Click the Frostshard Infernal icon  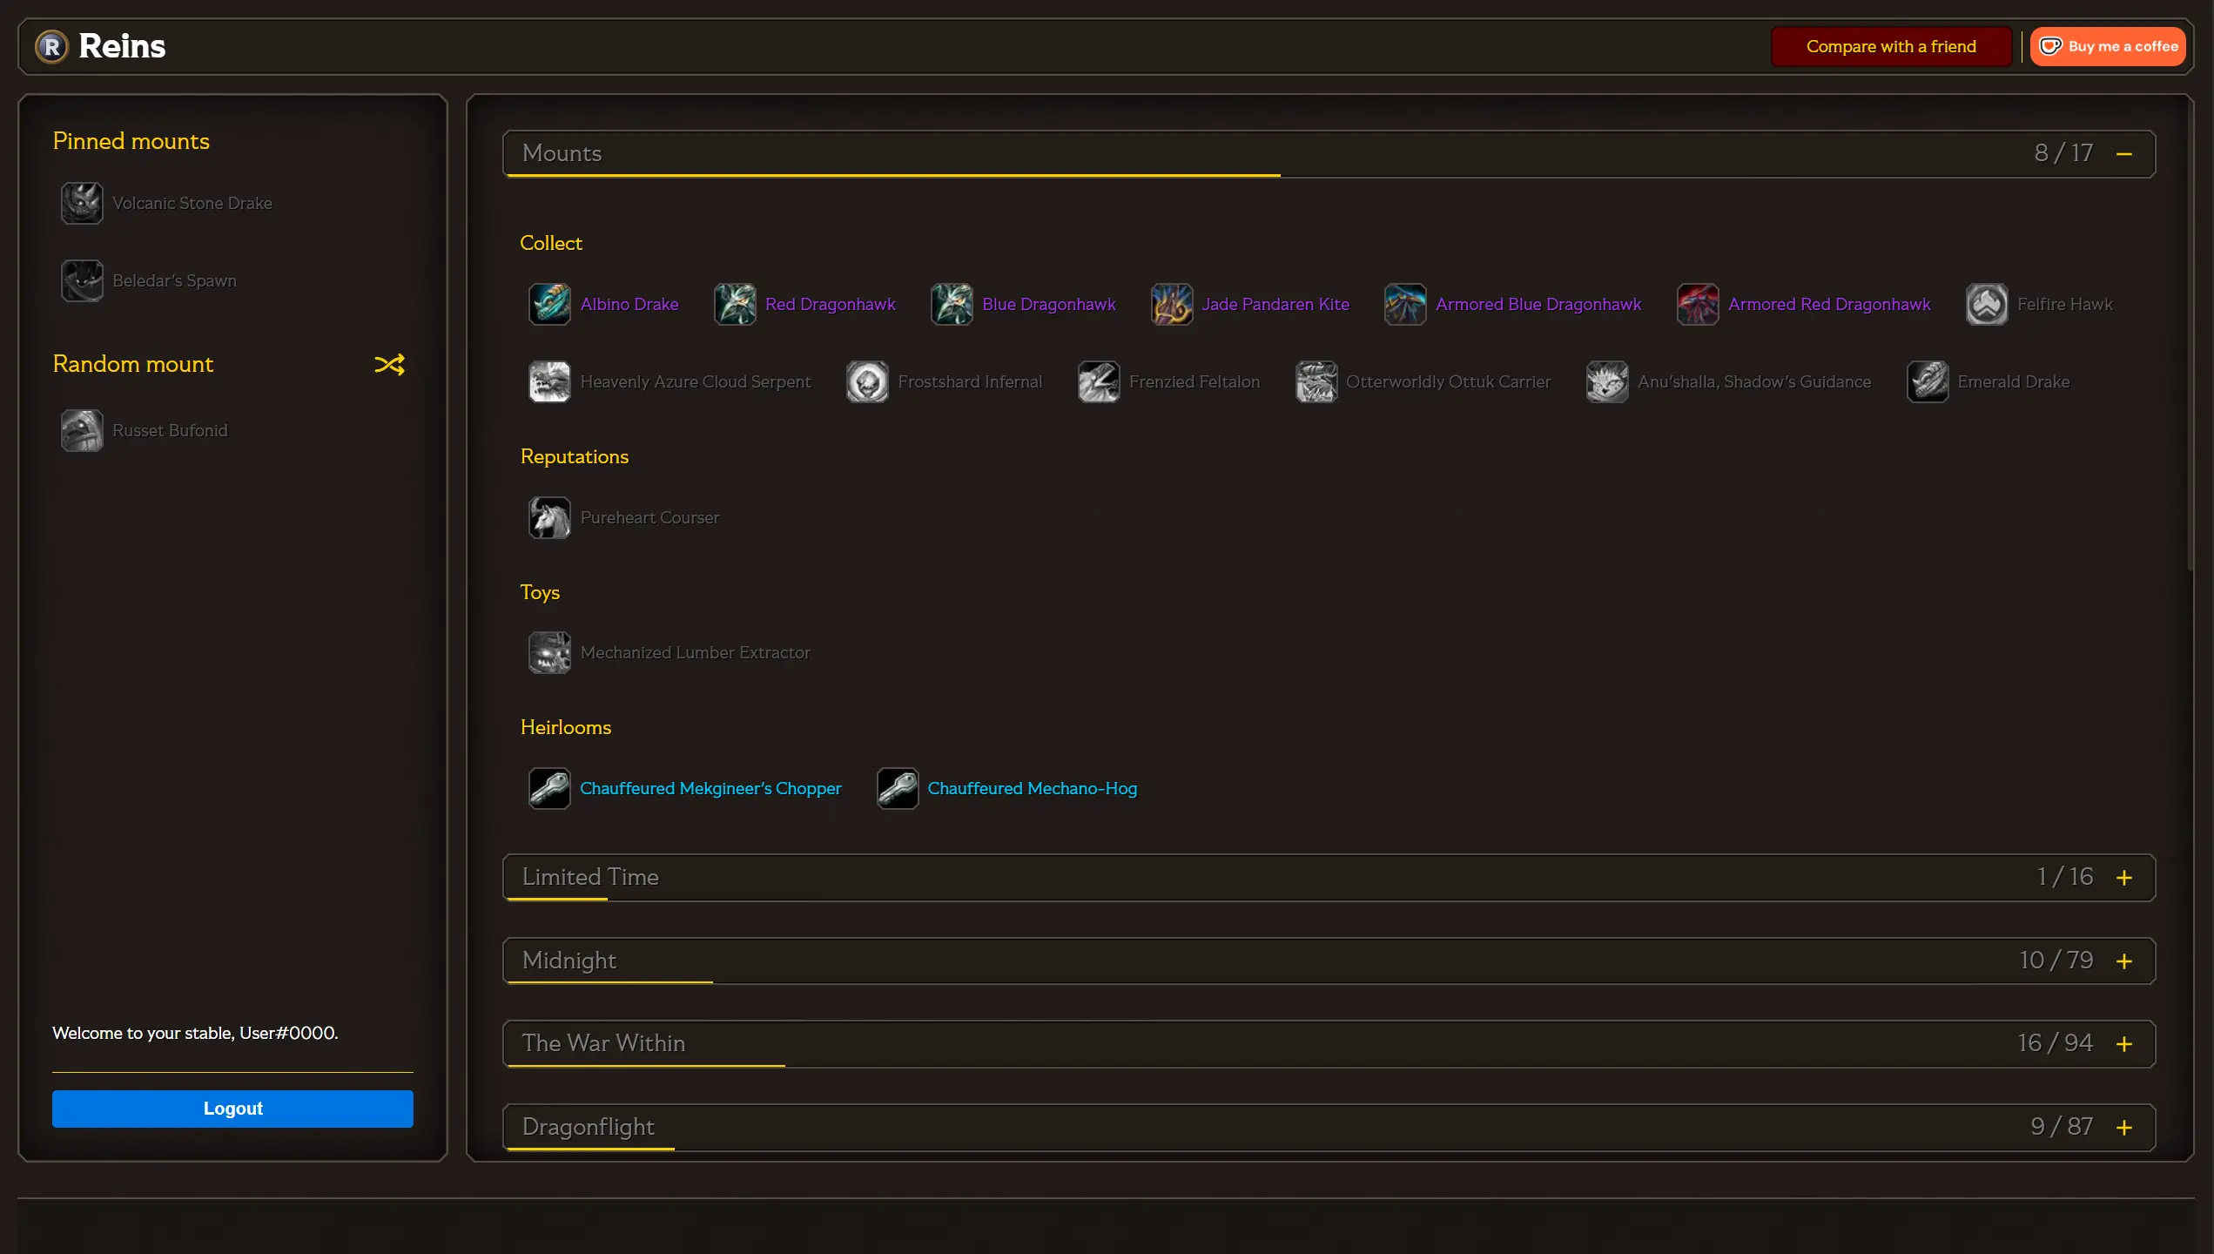coord(867,381)
